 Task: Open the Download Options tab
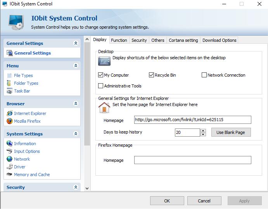click(219, 40)
